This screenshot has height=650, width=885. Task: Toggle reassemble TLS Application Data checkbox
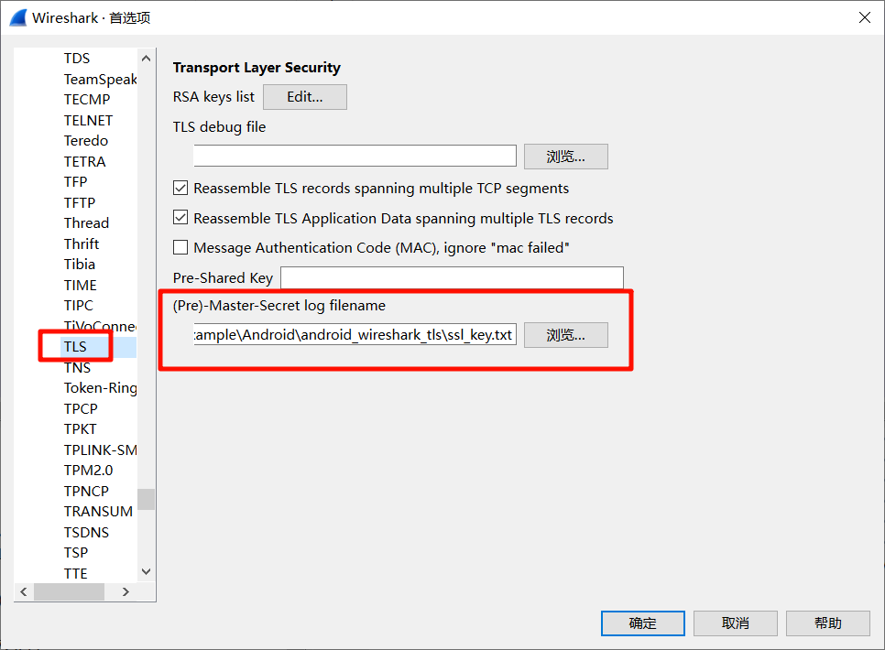pyautogui.click(x=180, y=217)
